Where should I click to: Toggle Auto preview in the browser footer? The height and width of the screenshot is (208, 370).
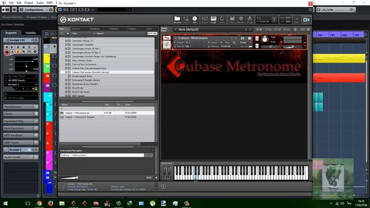[149, 177]
